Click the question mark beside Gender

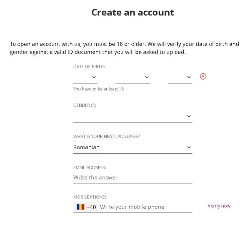coord(93,105)
